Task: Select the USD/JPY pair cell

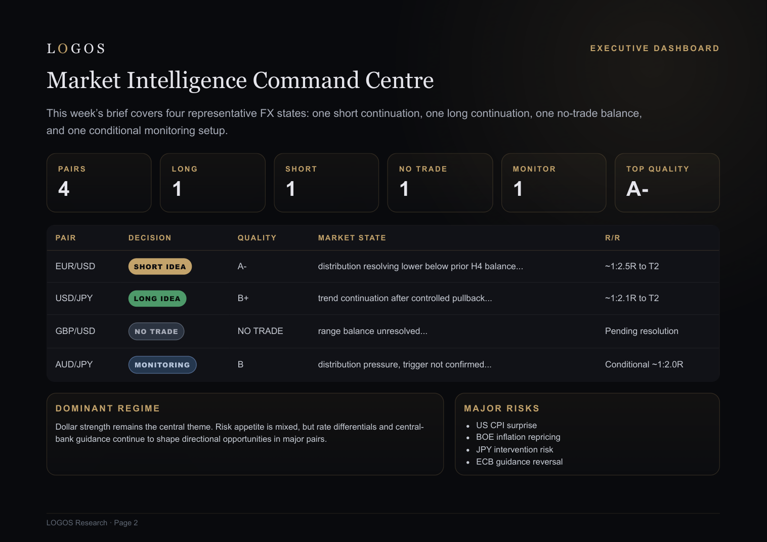Action: pos(74,298)
